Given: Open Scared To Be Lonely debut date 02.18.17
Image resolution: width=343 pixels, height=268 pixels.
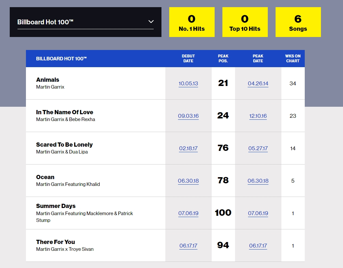Looking at the screenshot, I should click(188, 148).
